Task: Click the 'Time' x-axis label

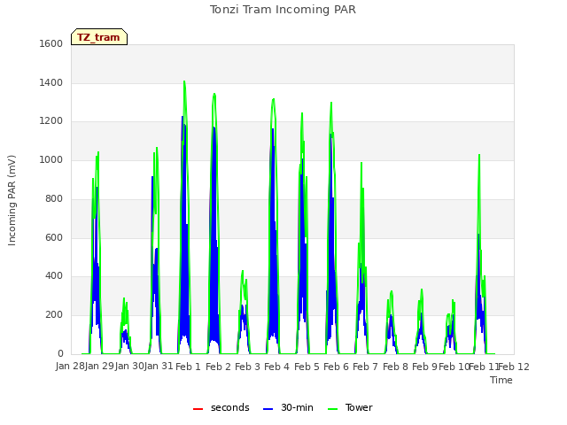Action: click(x=501, y=380)
